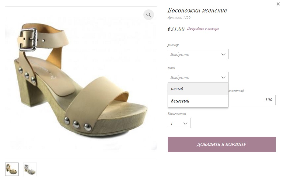Select the first beige sandal thumbnail
The width and height of the screenshot is (283, 178).
[12, 169]
